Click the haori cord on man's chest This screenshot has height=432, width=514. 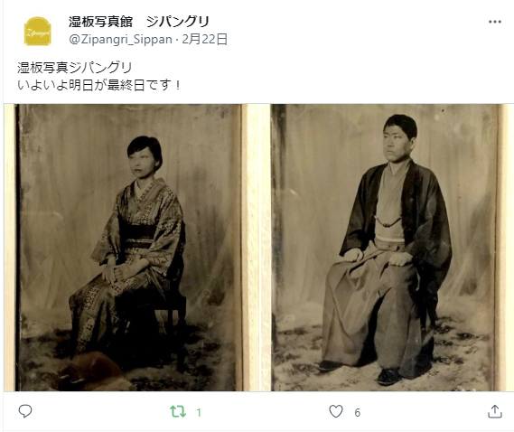pos(388,221)
